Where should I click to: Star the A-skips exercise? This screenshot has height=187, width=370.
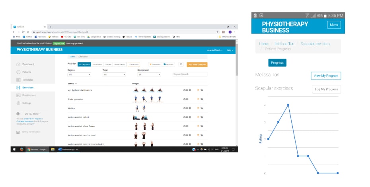198,108
